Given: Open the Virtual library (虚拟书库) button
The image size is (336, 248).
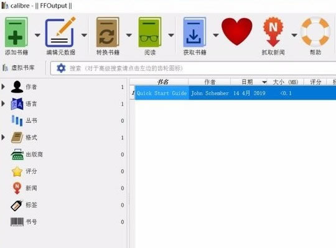Looking at the screenshot, I should 19,68.
